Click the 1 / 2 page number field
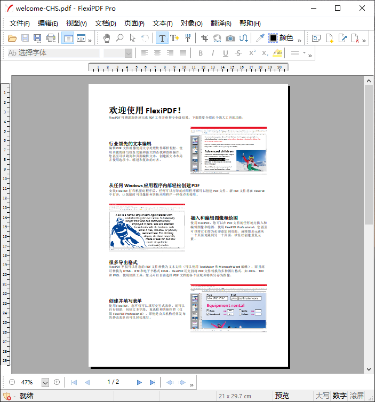The image size is (375, 402). (113, 382)
